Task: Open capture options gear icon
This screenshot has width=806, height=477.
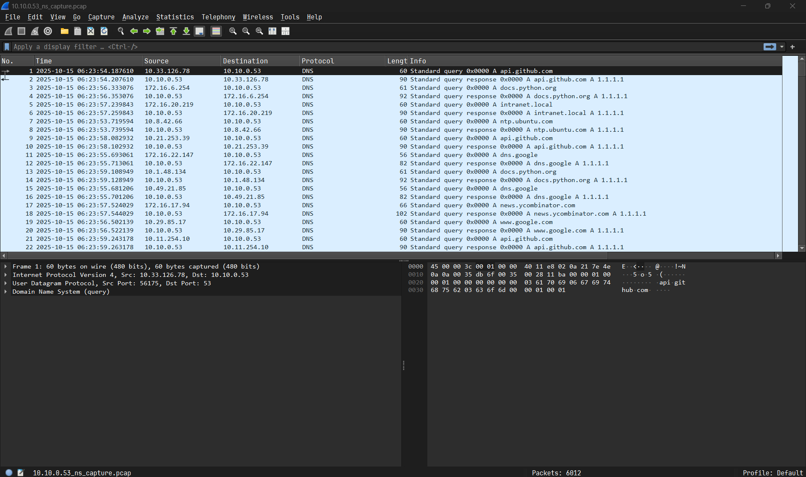Action: point(48,31)
